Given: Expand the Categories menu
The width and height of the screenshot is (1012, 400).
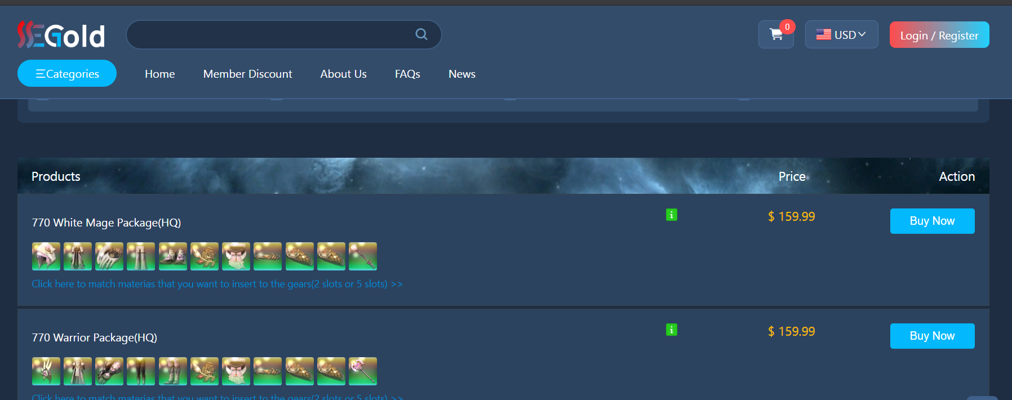Looking at the screenshot, I should tap(67, 73).
